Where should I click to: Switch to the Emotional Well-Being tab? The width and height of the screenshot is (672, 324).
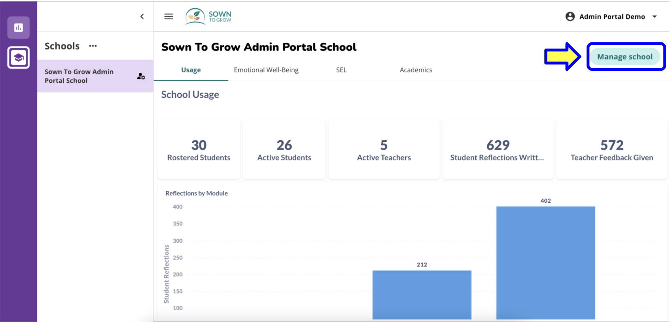coord(266,70)
